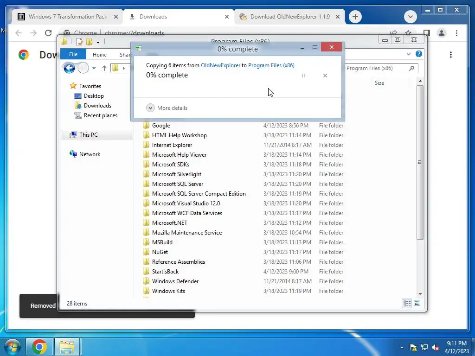
Task: Go up one folder level
Action: 104,68
